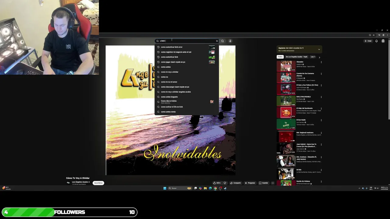Open the Preguntar AI button
This screenshot has height=219, width=390.
click(x=250, y=183)
